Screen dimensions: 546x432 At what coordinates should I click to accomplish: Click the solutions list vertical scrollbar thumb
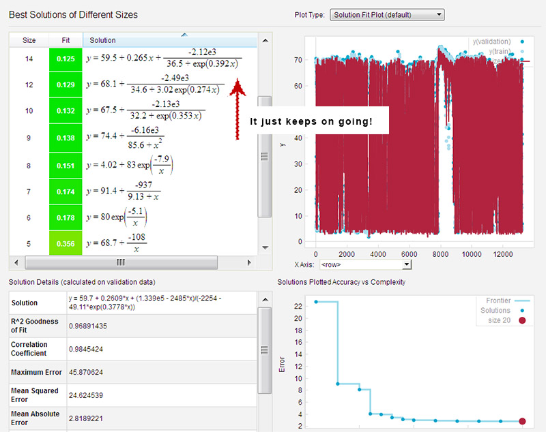(265, 156)
